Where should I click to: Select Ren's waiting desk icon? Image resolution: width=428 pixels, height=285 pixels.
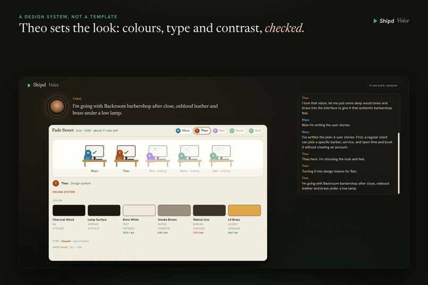pyautogui.click(x=158, y=156)
